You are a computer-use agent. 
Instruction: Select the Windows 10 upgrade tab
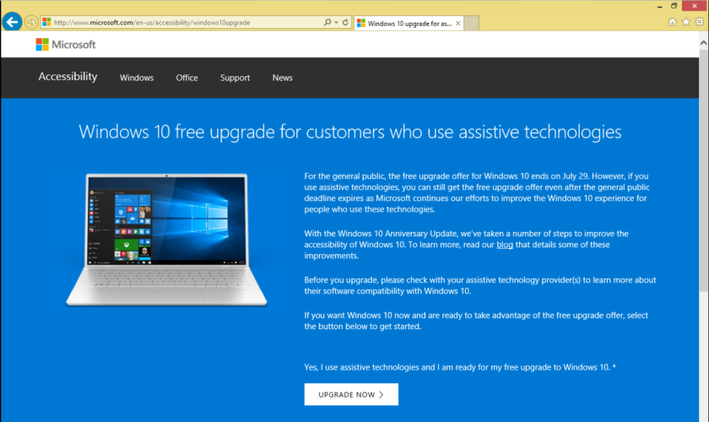pyautogui.click(x=409, y=23)
